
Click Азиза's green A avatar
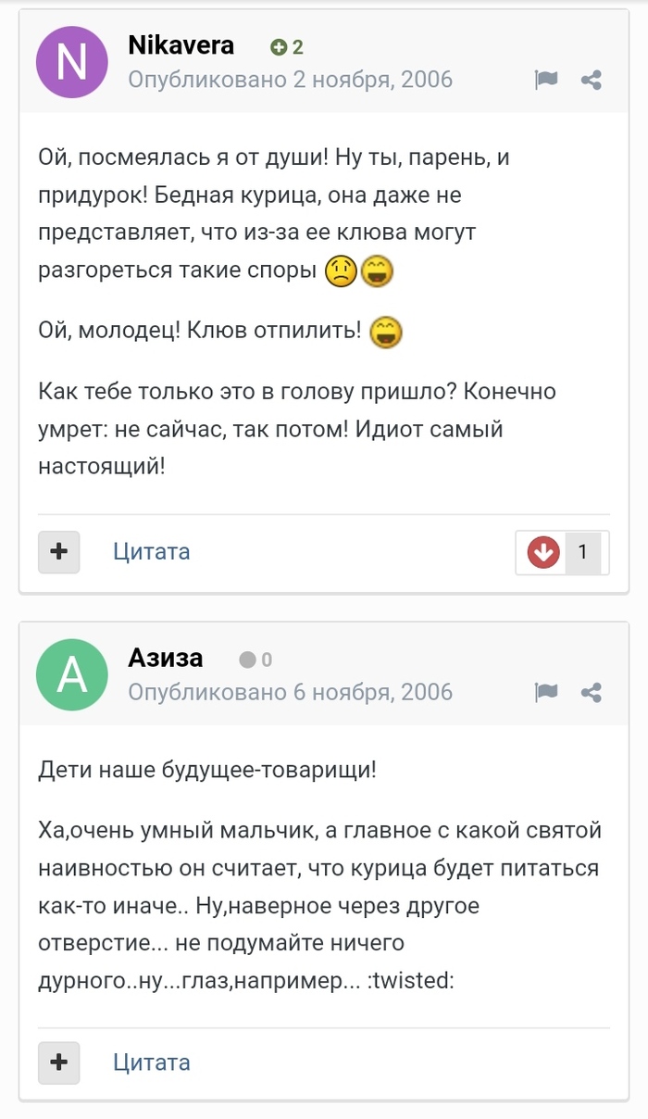coord(72,674)
